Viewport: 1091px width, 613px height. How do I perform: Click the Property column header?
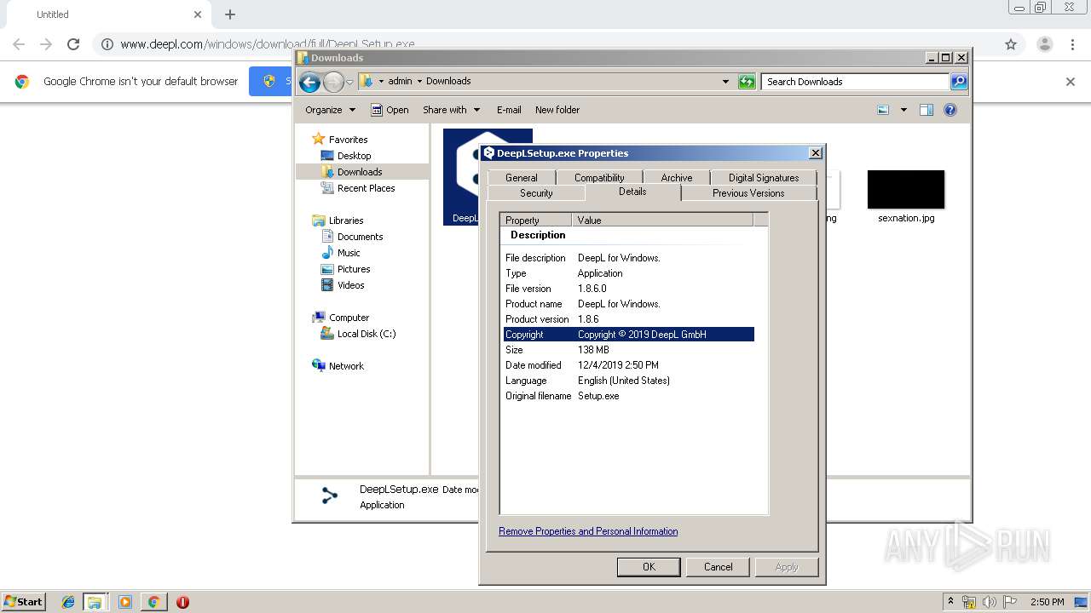535,220
